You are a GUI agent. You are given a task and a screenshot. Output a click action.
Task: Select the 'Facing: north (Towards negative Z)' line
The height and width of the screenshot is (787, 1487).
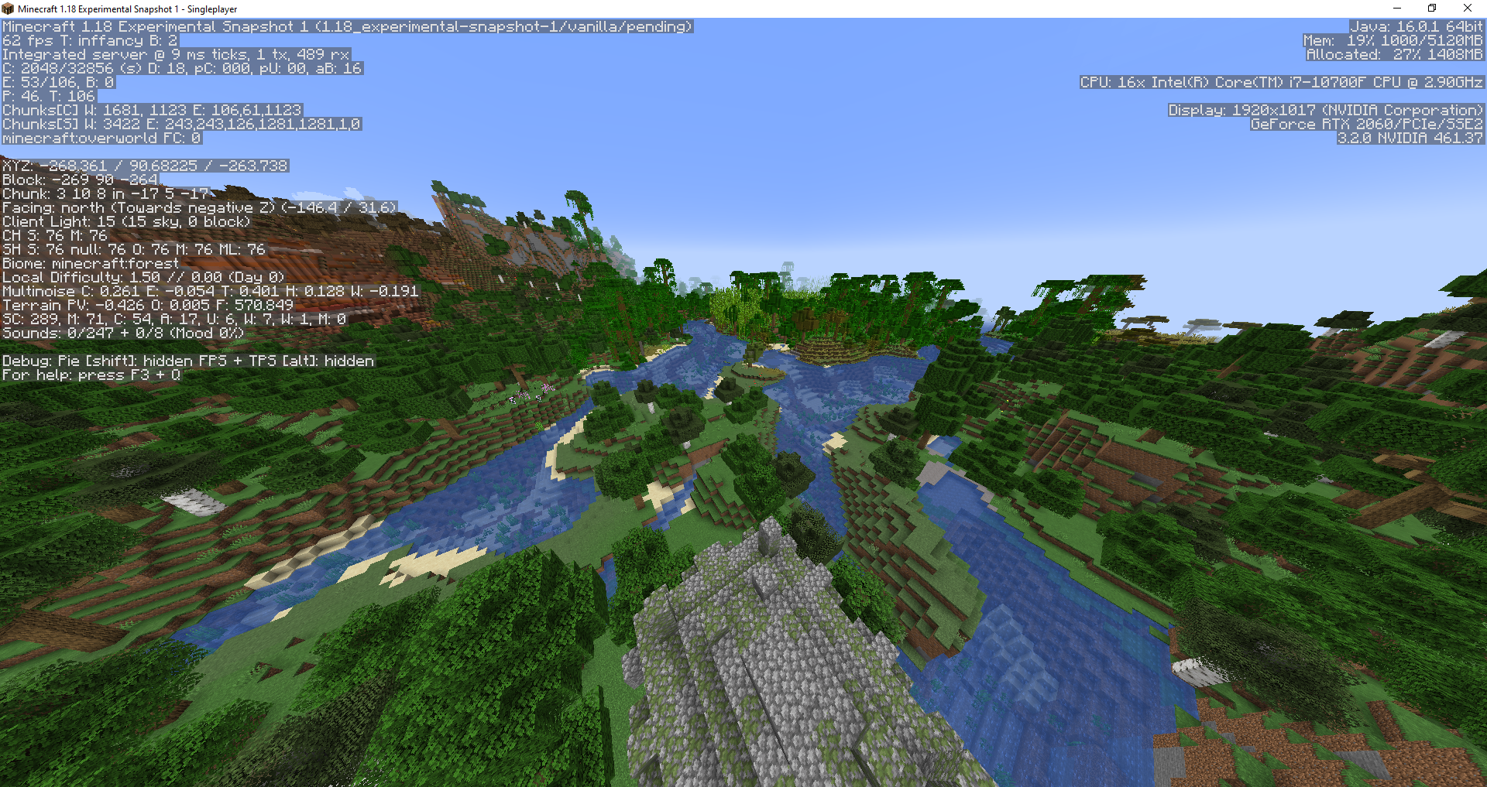pos(200,208)
